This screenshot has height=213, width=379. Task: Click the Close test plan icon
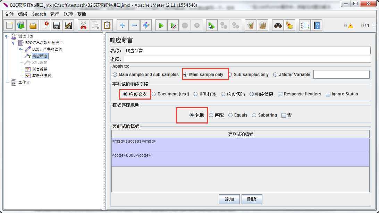45,25
